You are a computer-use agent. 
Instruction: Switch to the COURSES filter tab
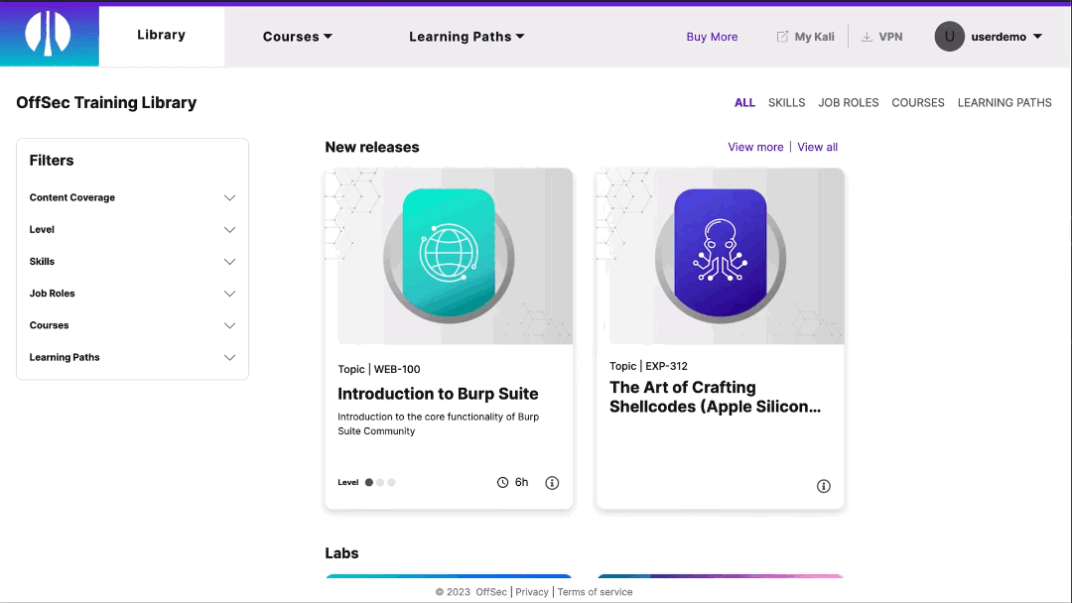pyautogui.click(x=917, y=102)
